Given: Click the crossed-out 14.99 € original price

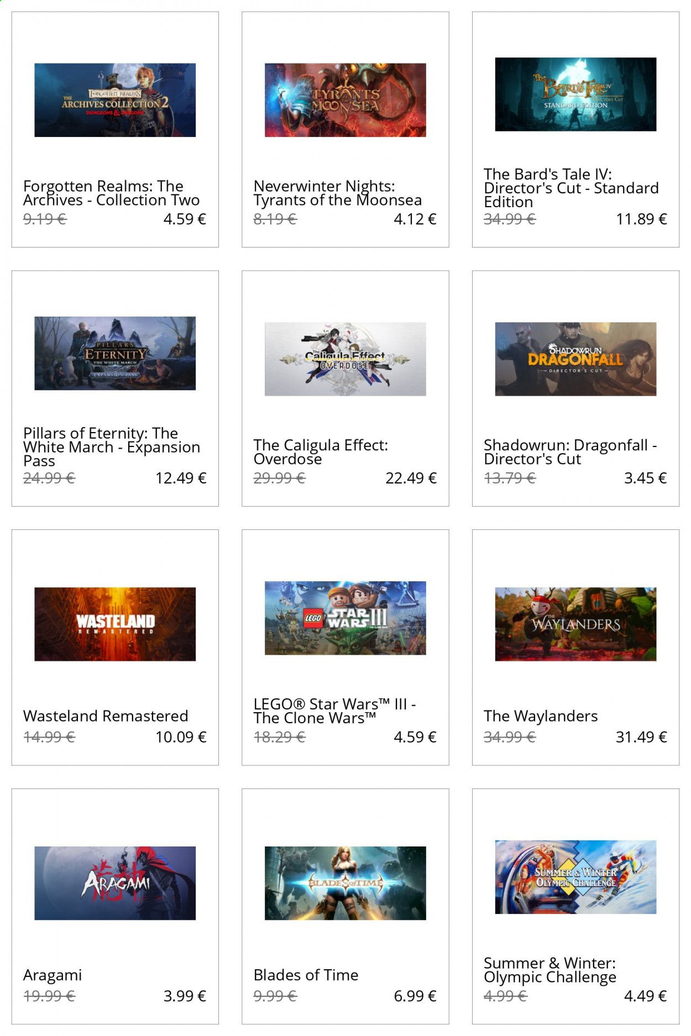Looking at the screenshot, I should 49,737.
